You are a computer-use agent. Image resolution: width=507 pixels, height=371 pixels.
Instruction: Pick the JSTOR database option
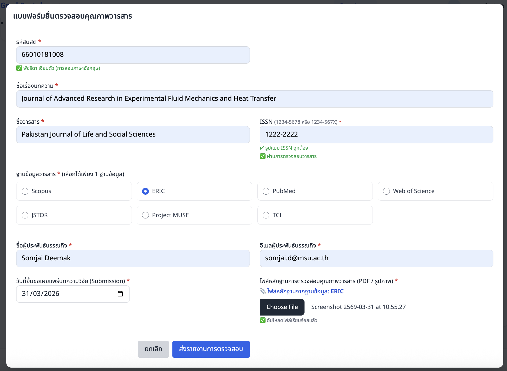point(25,215)
